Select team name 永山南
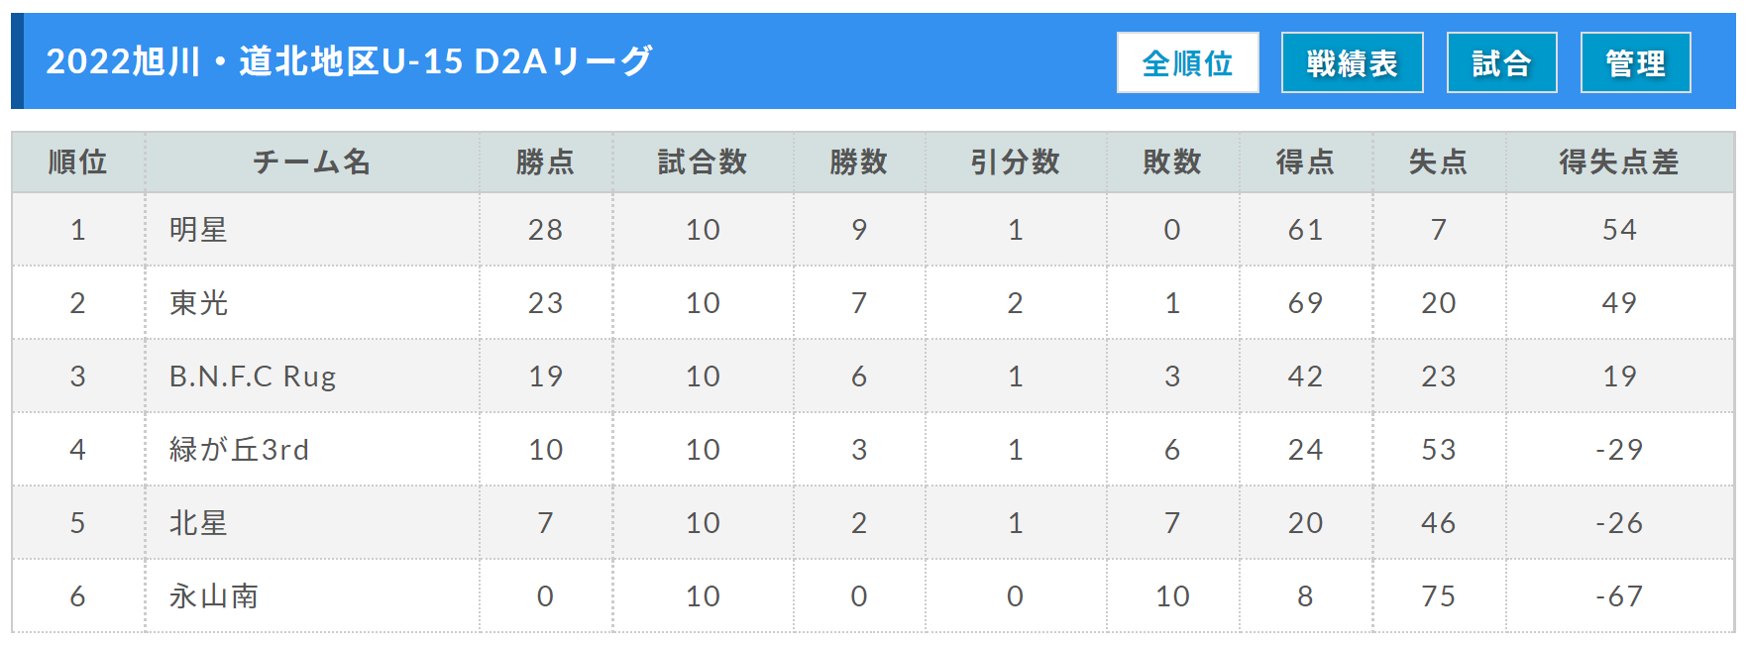 tap(213, 596)
